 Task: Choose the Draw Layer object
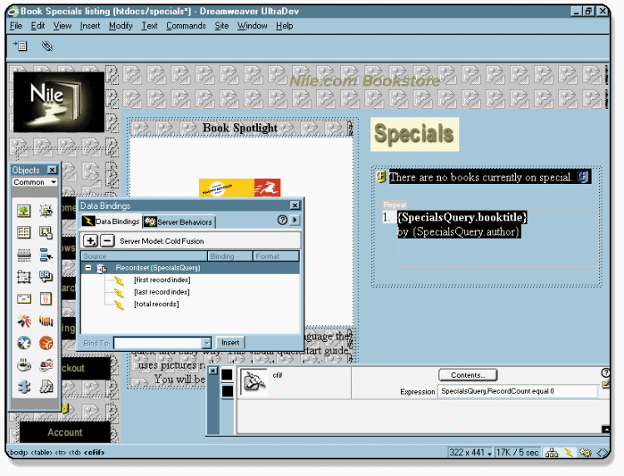pyautogui.click(x=24, y=276)
